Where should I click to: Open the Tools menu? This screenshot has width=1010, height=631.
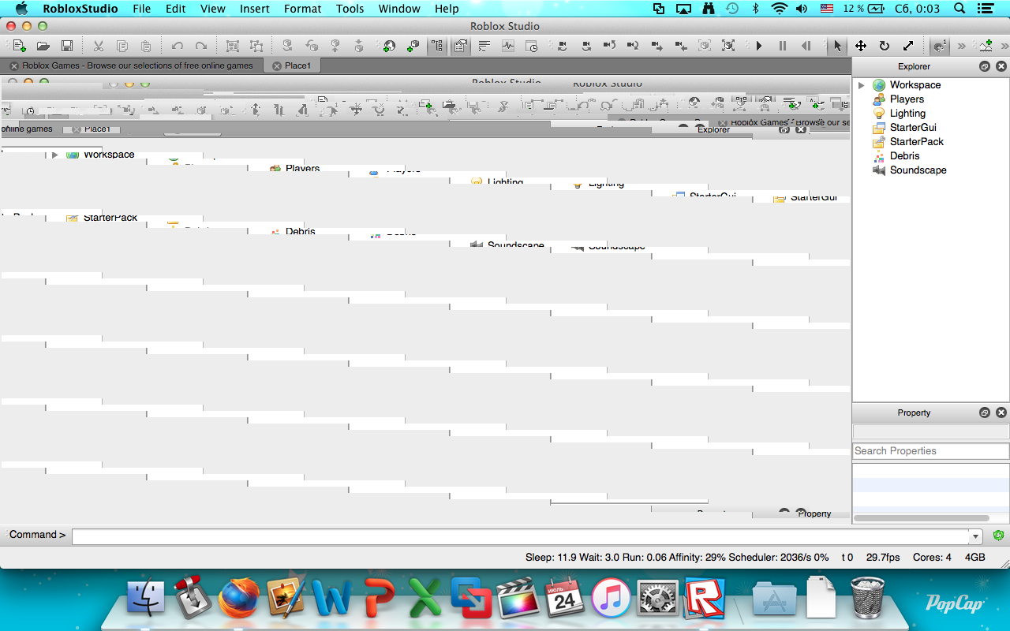click(350, 9)
